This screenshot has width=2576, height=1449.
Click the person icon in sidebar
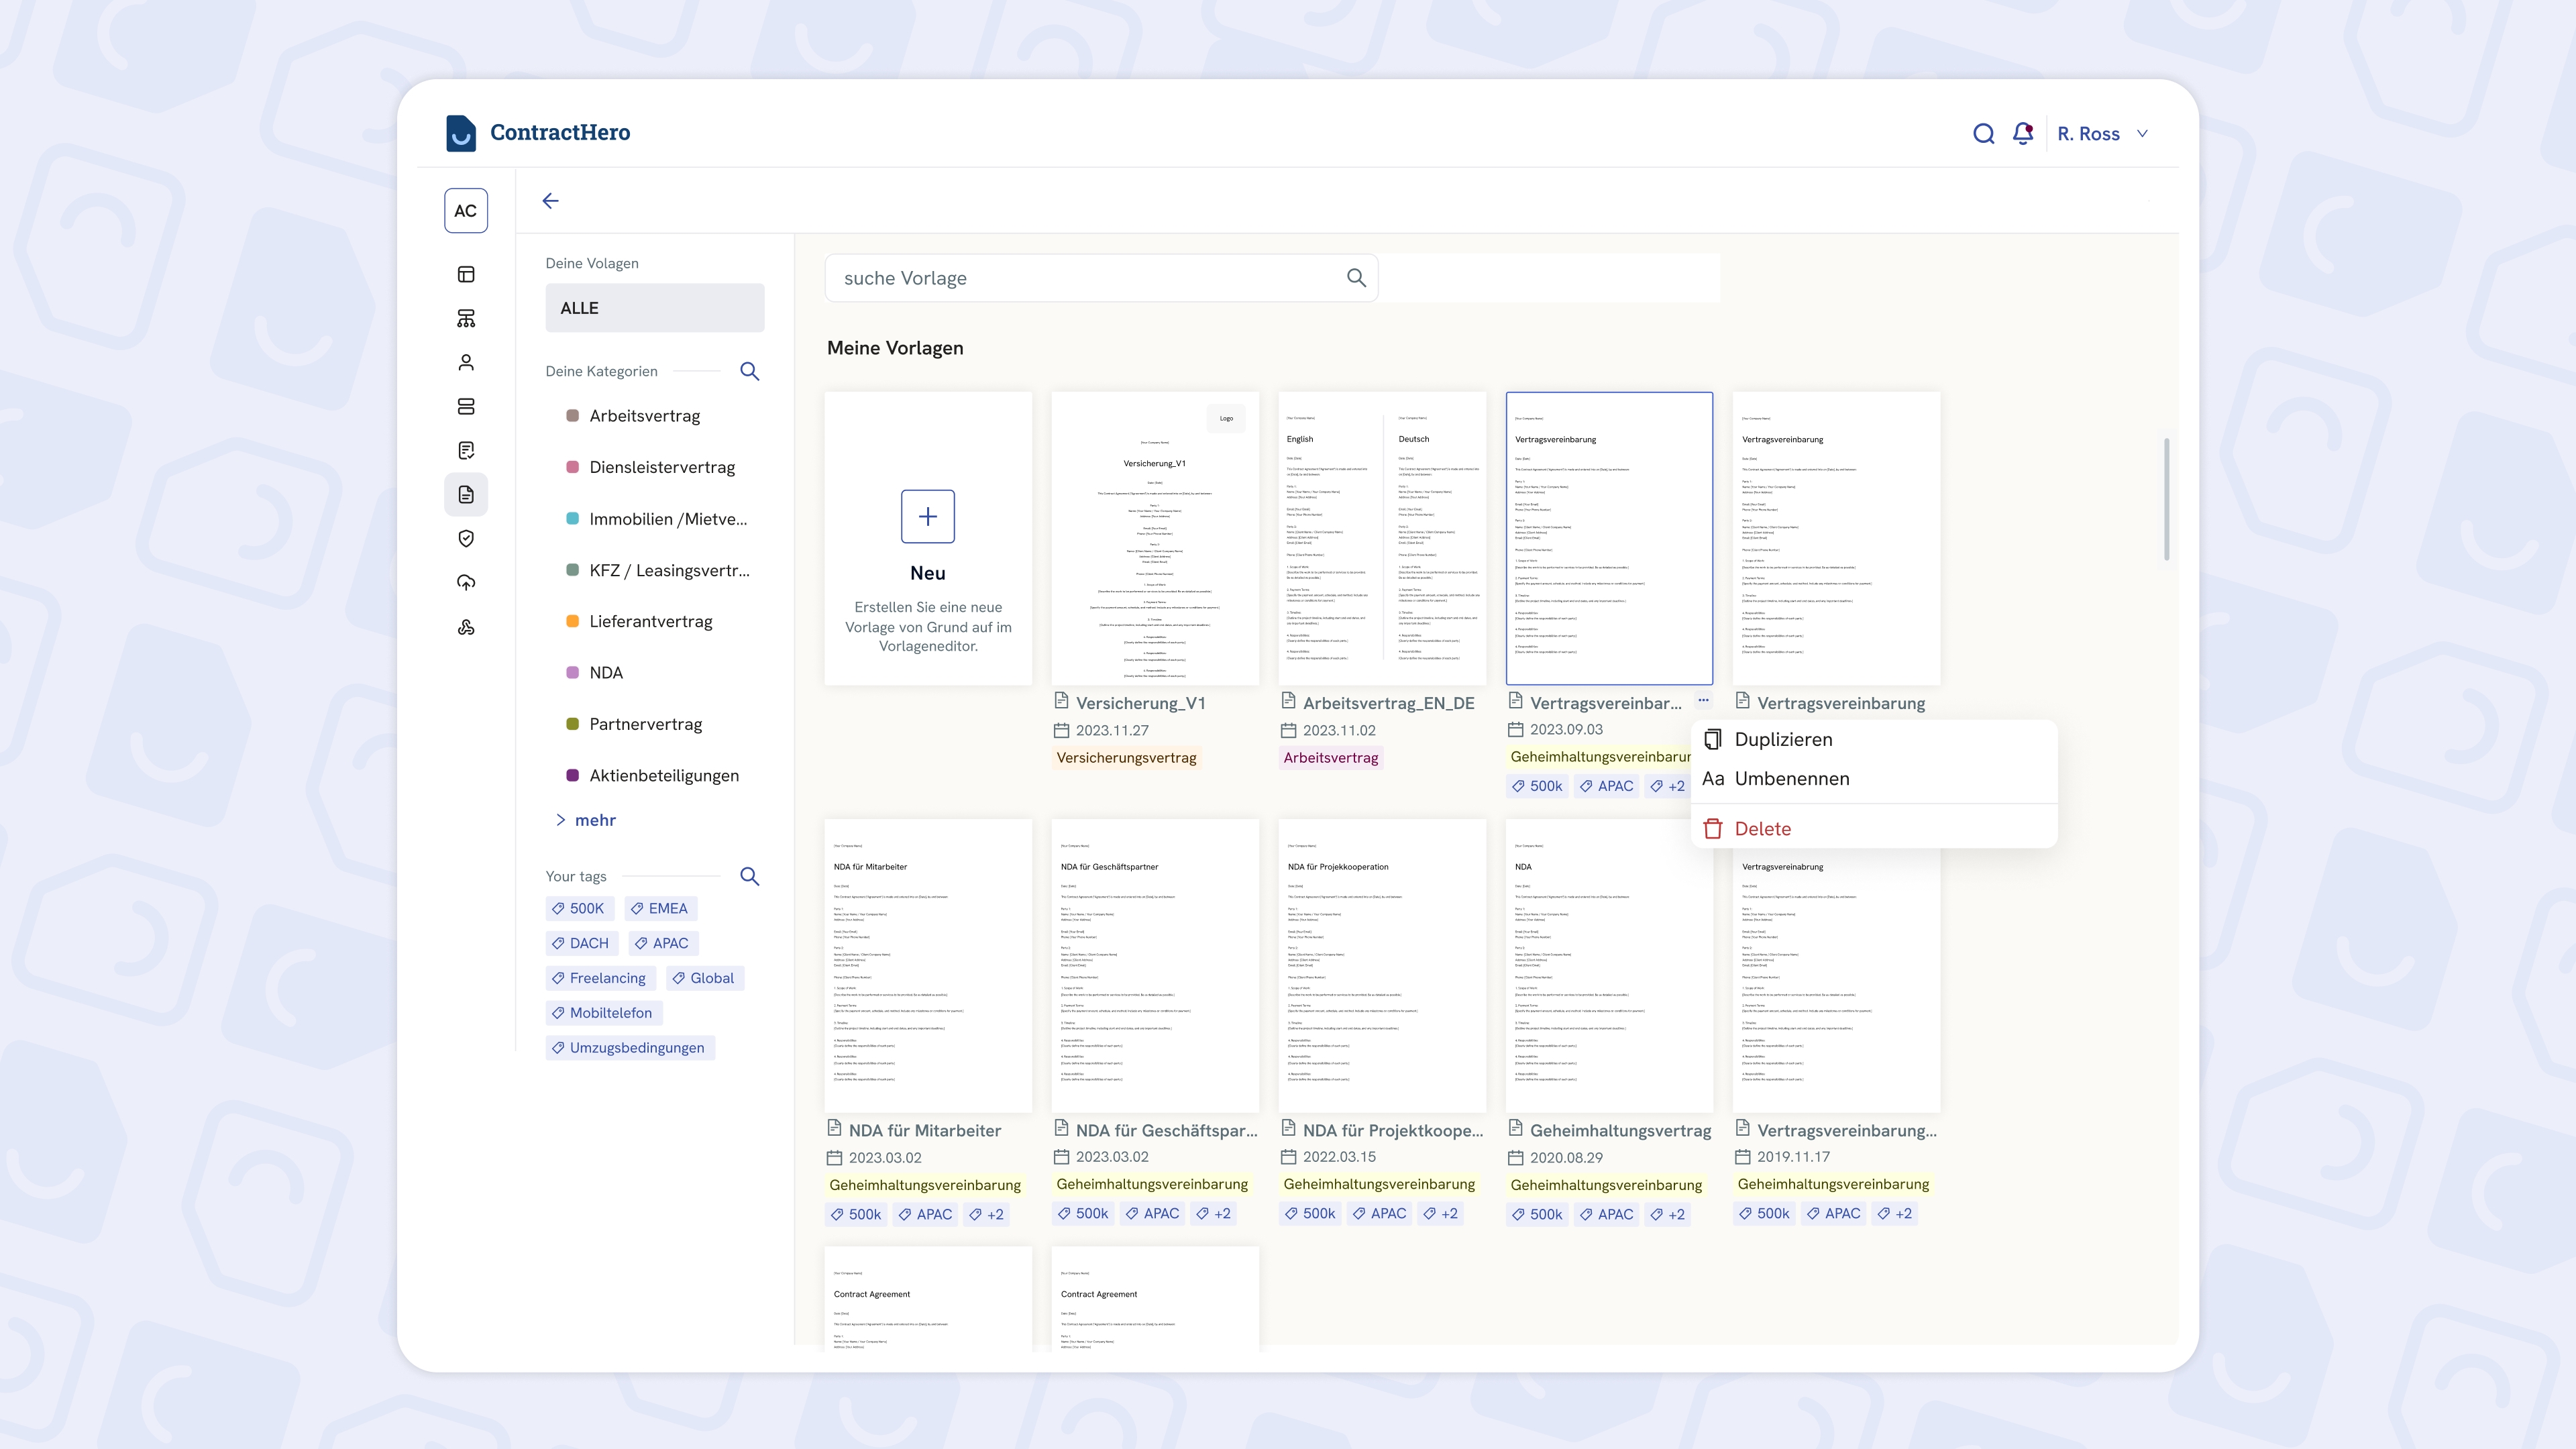point(466,363)
